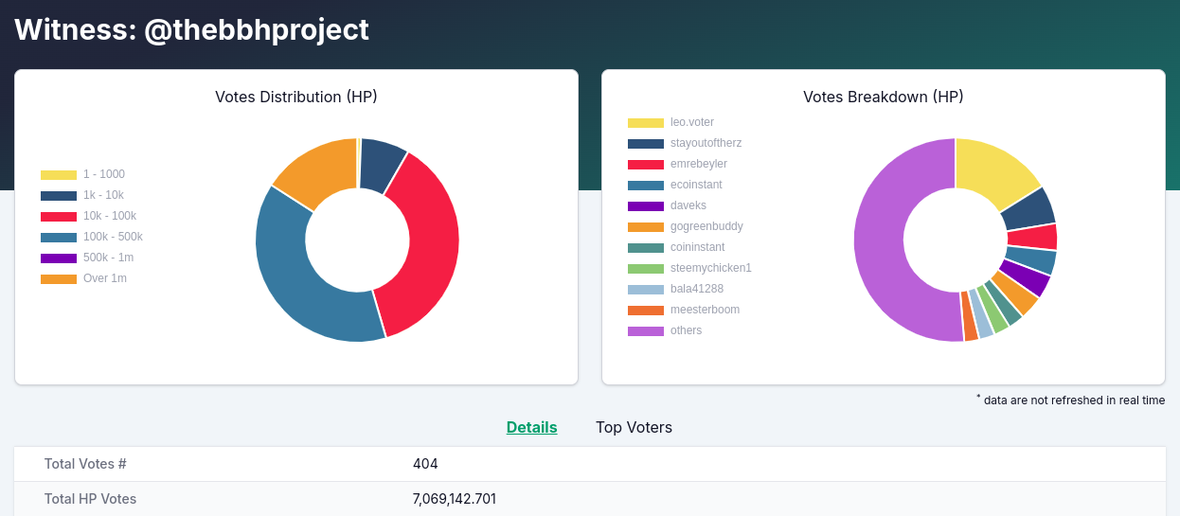1180x516 pixels.
Task: Switch to the Top Voters tab
Action: (634, 427)
